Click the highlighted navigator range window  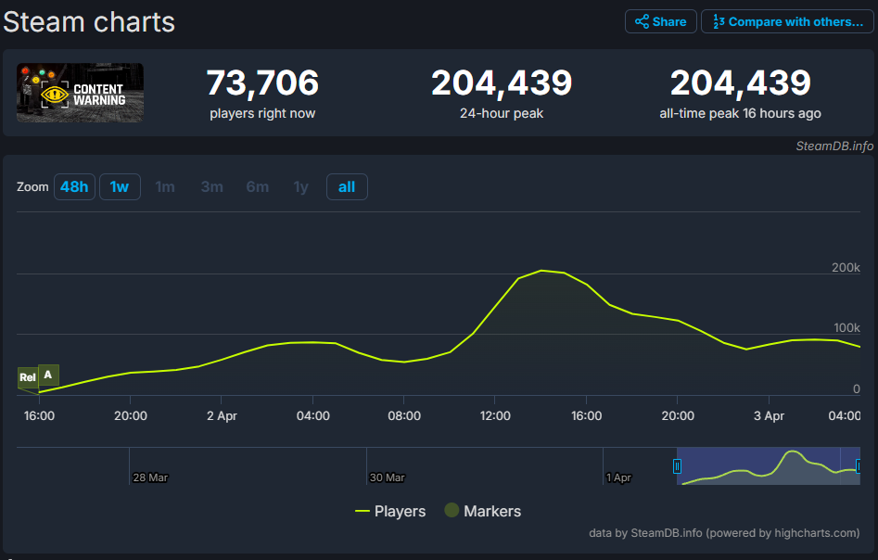click(769, 466)
